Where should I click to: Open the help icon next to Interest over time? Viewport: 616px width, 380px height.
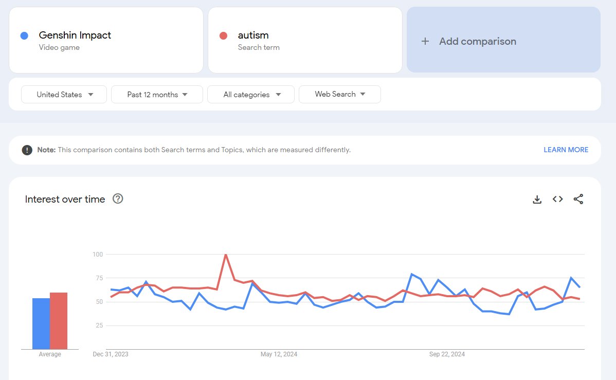(118, 199)
